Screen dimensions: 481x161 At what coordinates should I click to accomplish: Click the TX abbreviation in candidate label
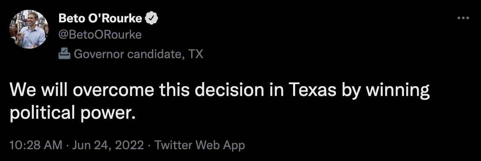[x=196, y=54]
